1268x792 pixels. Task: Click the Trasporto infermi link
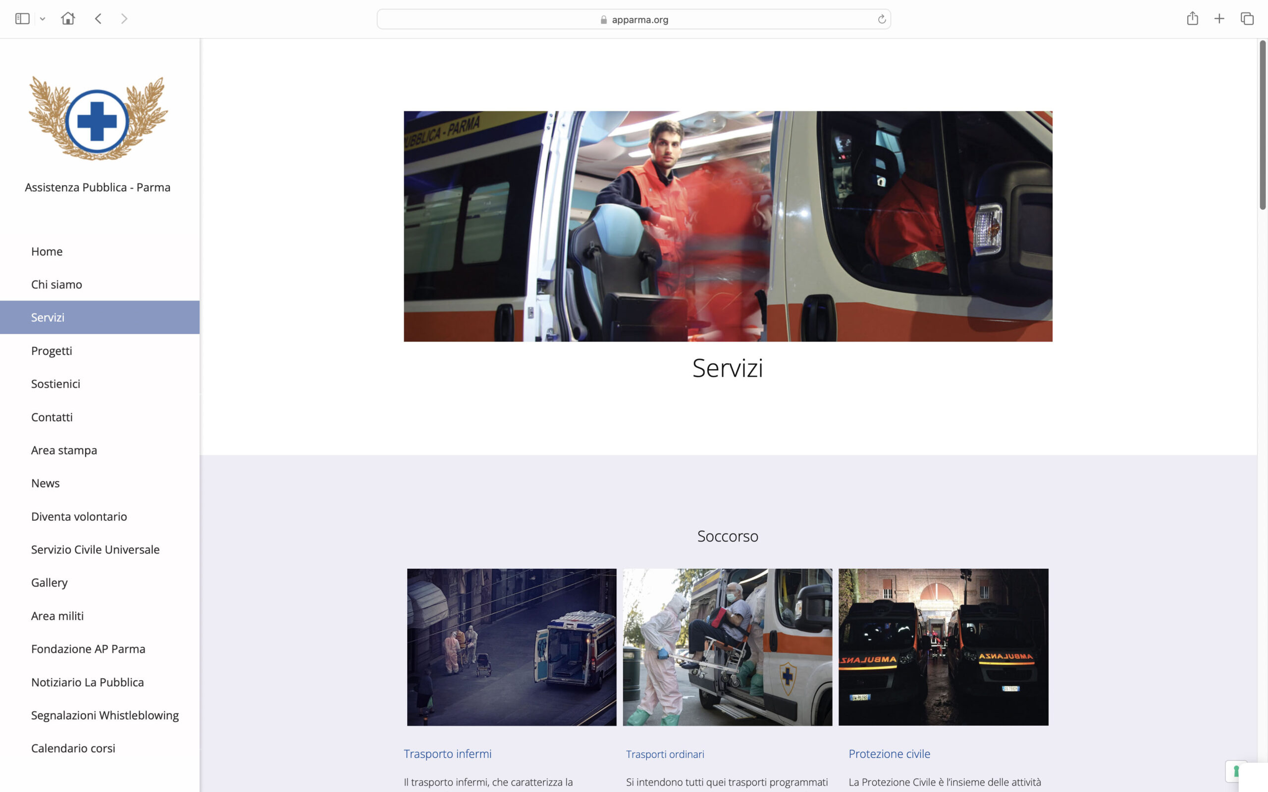pyautogui.click(x=447, y=754)
